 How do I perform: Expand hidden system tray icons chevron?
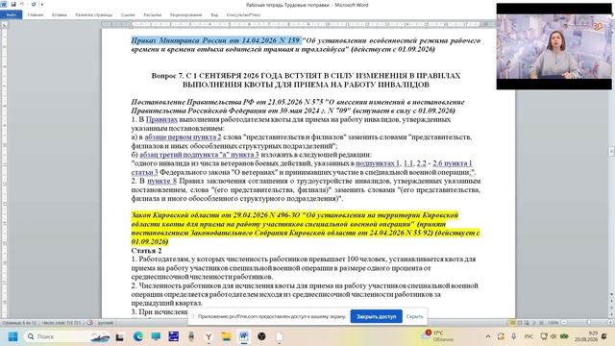point(488,336)
